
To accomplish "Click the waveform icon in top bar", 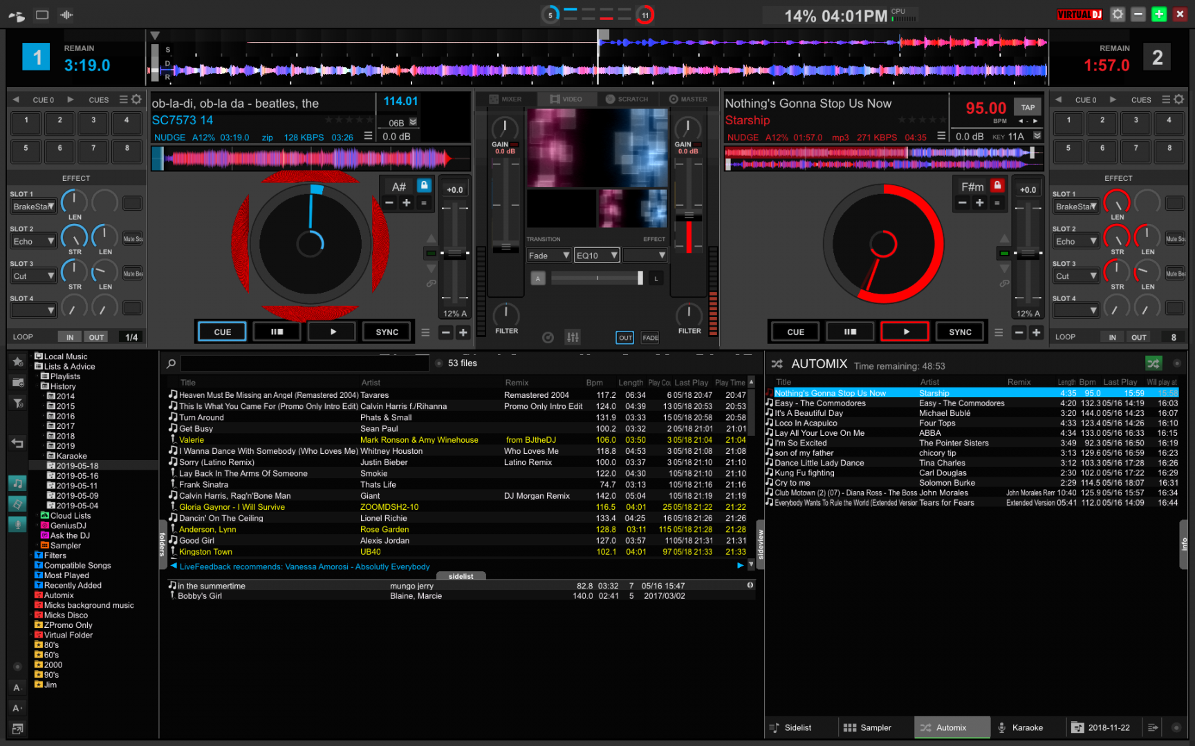I will pos(66,15).
